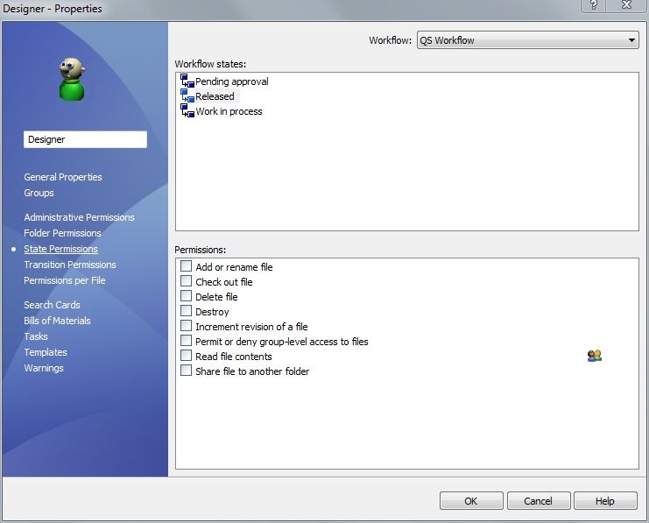Screen dimensions: 649x523
Task: Select the Work in process text
Action: coord(229,111)
